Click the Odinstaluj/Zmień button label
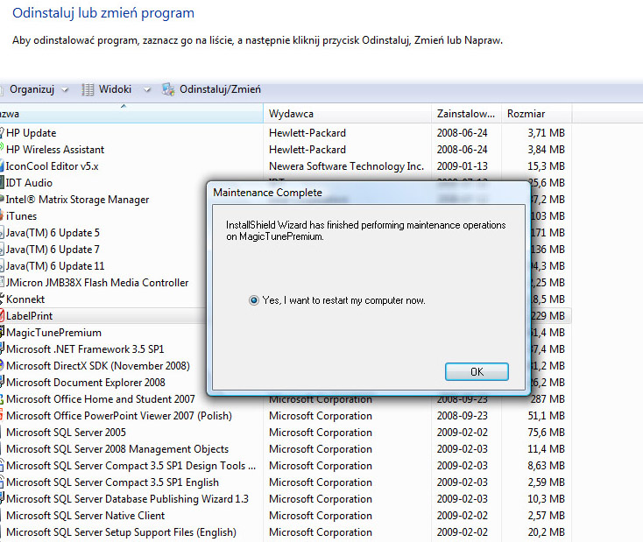The image size is (643, 542). [x=220, y=89]
